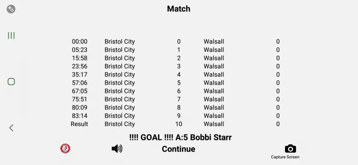Select the 35:17 goal time entry

(80, 74)
